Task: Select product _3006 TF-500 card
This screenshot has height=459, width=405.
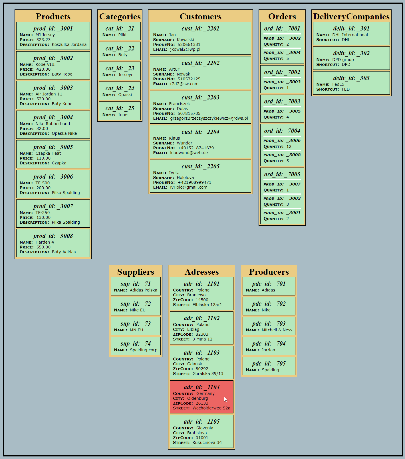Action: pyautogui.click(x=53, y=184)
